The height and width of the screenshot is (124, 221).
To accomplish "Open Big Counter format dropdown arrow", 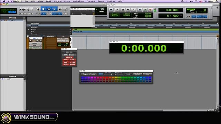I will [181, 48].
